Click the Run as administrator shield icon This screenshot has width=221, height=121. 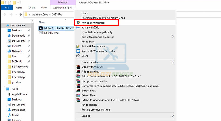pos(78,23)
